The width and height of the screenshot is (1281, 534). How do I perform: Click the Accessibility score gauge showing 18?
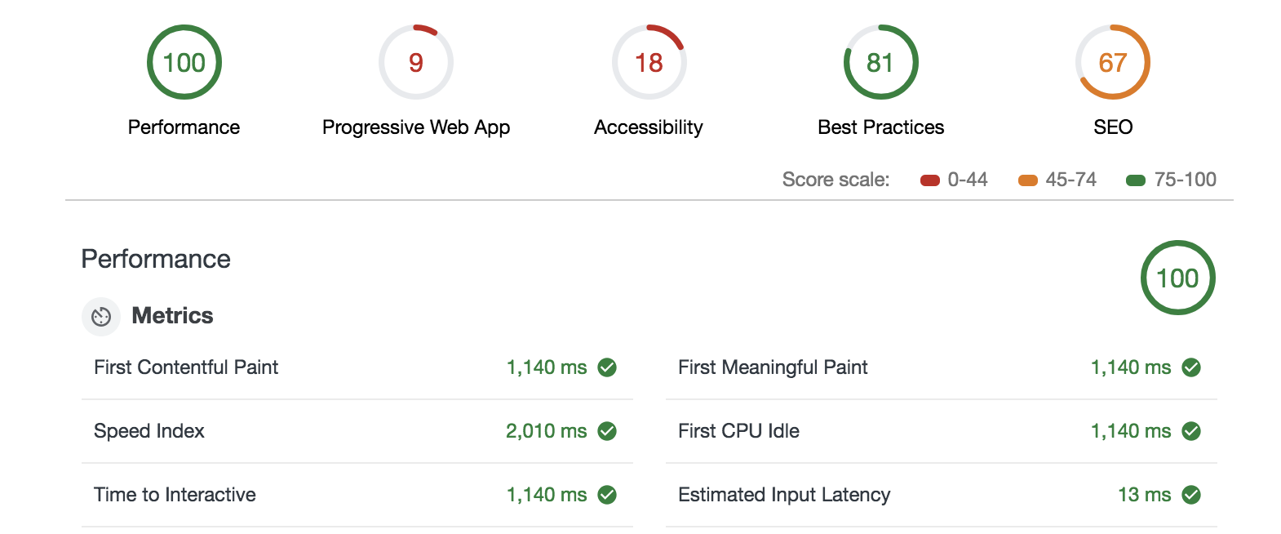tap(649, 63)
